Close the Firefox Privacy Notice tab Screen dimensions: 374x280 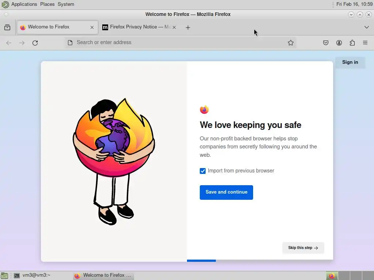pos(174,27)
